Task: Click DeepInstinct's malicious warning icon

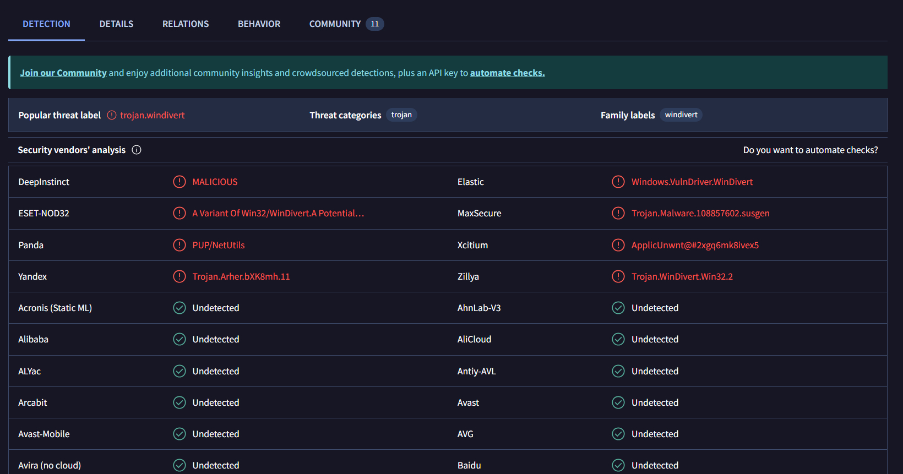Action: pos(179,182)
